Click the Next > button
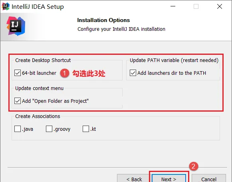This screenshot has width=232, height=182. (x=169, y=178)
